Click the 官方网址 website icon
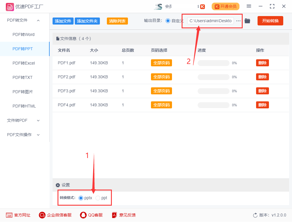 click(x=9, y=215)
